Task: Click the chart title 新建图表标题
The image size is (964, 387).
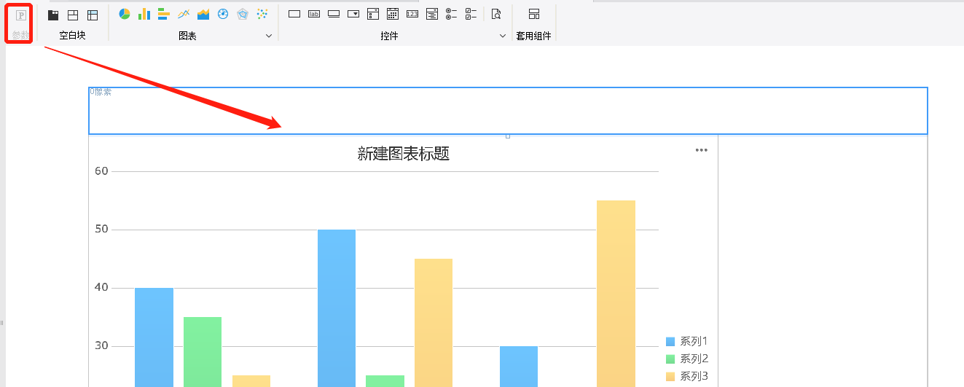Action: pyautogui.click(x=403, y=154)
